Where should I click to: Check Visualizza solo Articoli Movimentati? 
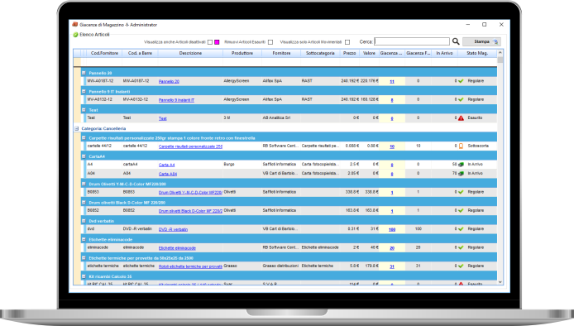coord(347,42)
